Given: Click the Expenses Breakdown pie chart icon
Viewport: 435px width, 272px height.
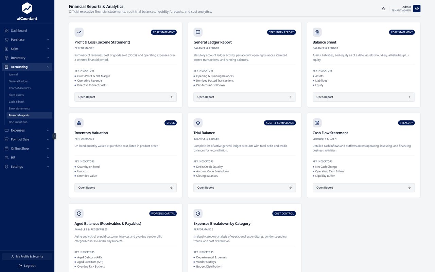Looking at the screenshot, I should [x=198, y=214].
